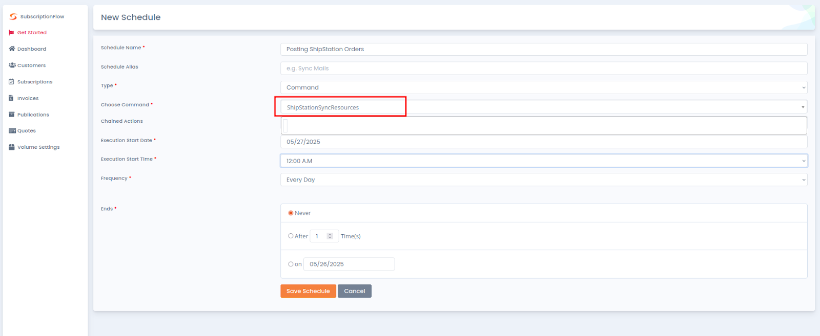Click the Subscriptions calendar icon
The width and height of the screenshot is (820, 336).
[11, 81]
